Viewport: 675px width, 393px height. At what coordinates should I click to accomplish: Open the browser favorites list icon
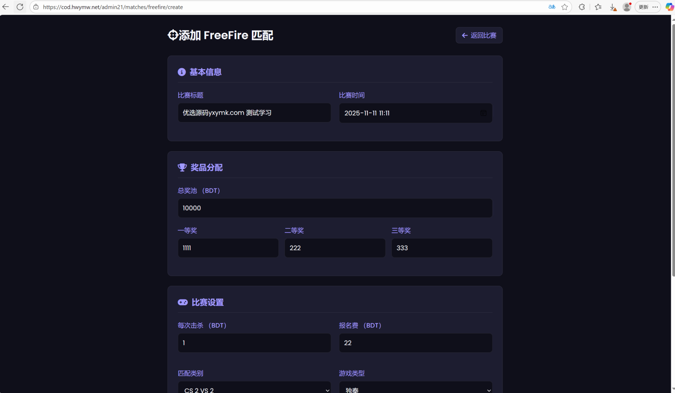pos(598,7)
